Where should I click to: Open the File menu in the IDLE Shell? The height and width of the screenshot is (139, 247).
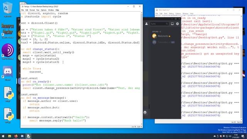pos(157,14)
